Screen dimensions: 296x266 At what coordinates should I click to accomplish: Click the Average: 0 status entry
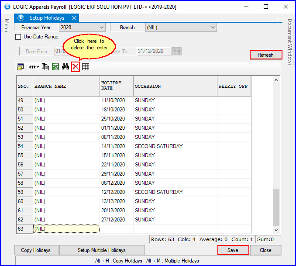213,239
